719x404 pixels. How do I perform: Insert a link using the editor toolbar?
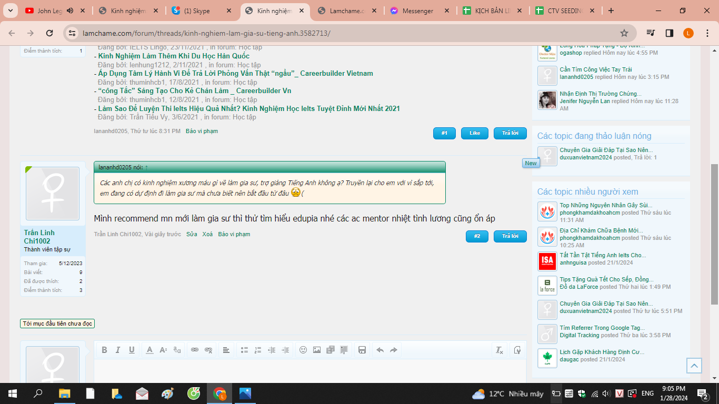click(x=195, y=350)
